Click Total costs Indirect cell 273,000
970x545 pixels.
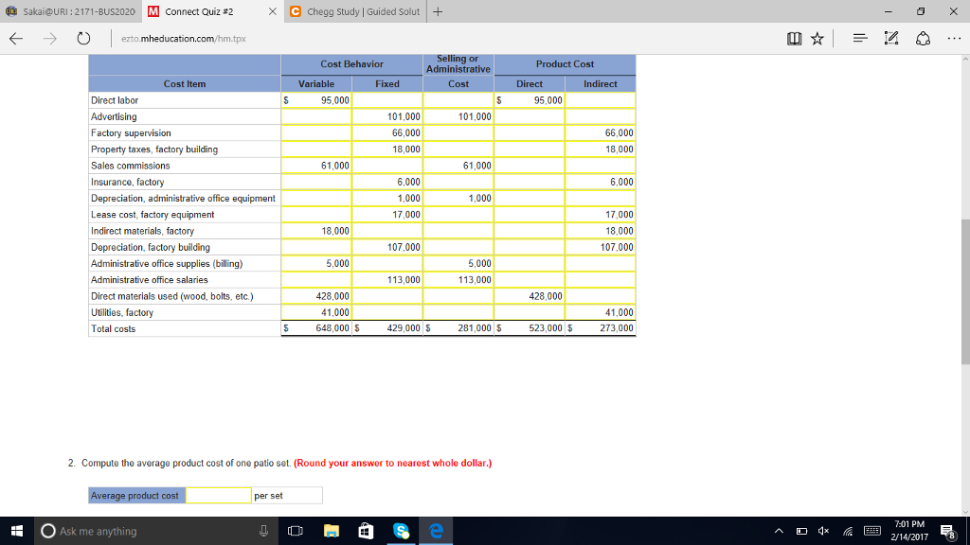click(x=600, y=328)
